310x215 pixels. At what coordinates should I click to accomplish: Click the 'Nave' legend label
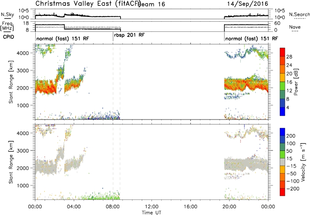295,27
